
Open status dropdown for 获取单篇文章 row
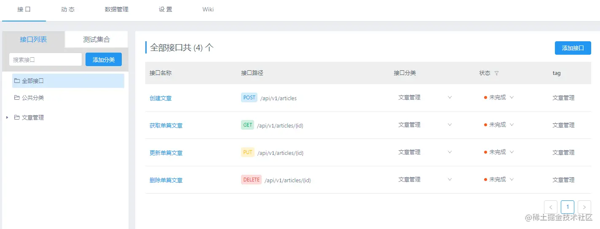[x=512, y=125]
